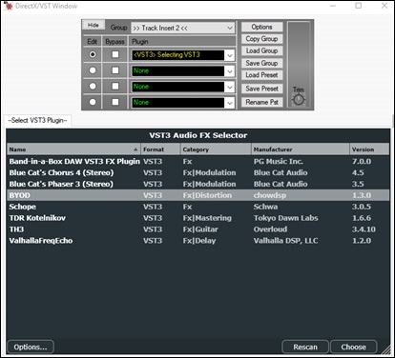This screenshot has width=395, height=358.
Task: Select the Edit radio button for the VST3 slot
Action: click(93, 54)
